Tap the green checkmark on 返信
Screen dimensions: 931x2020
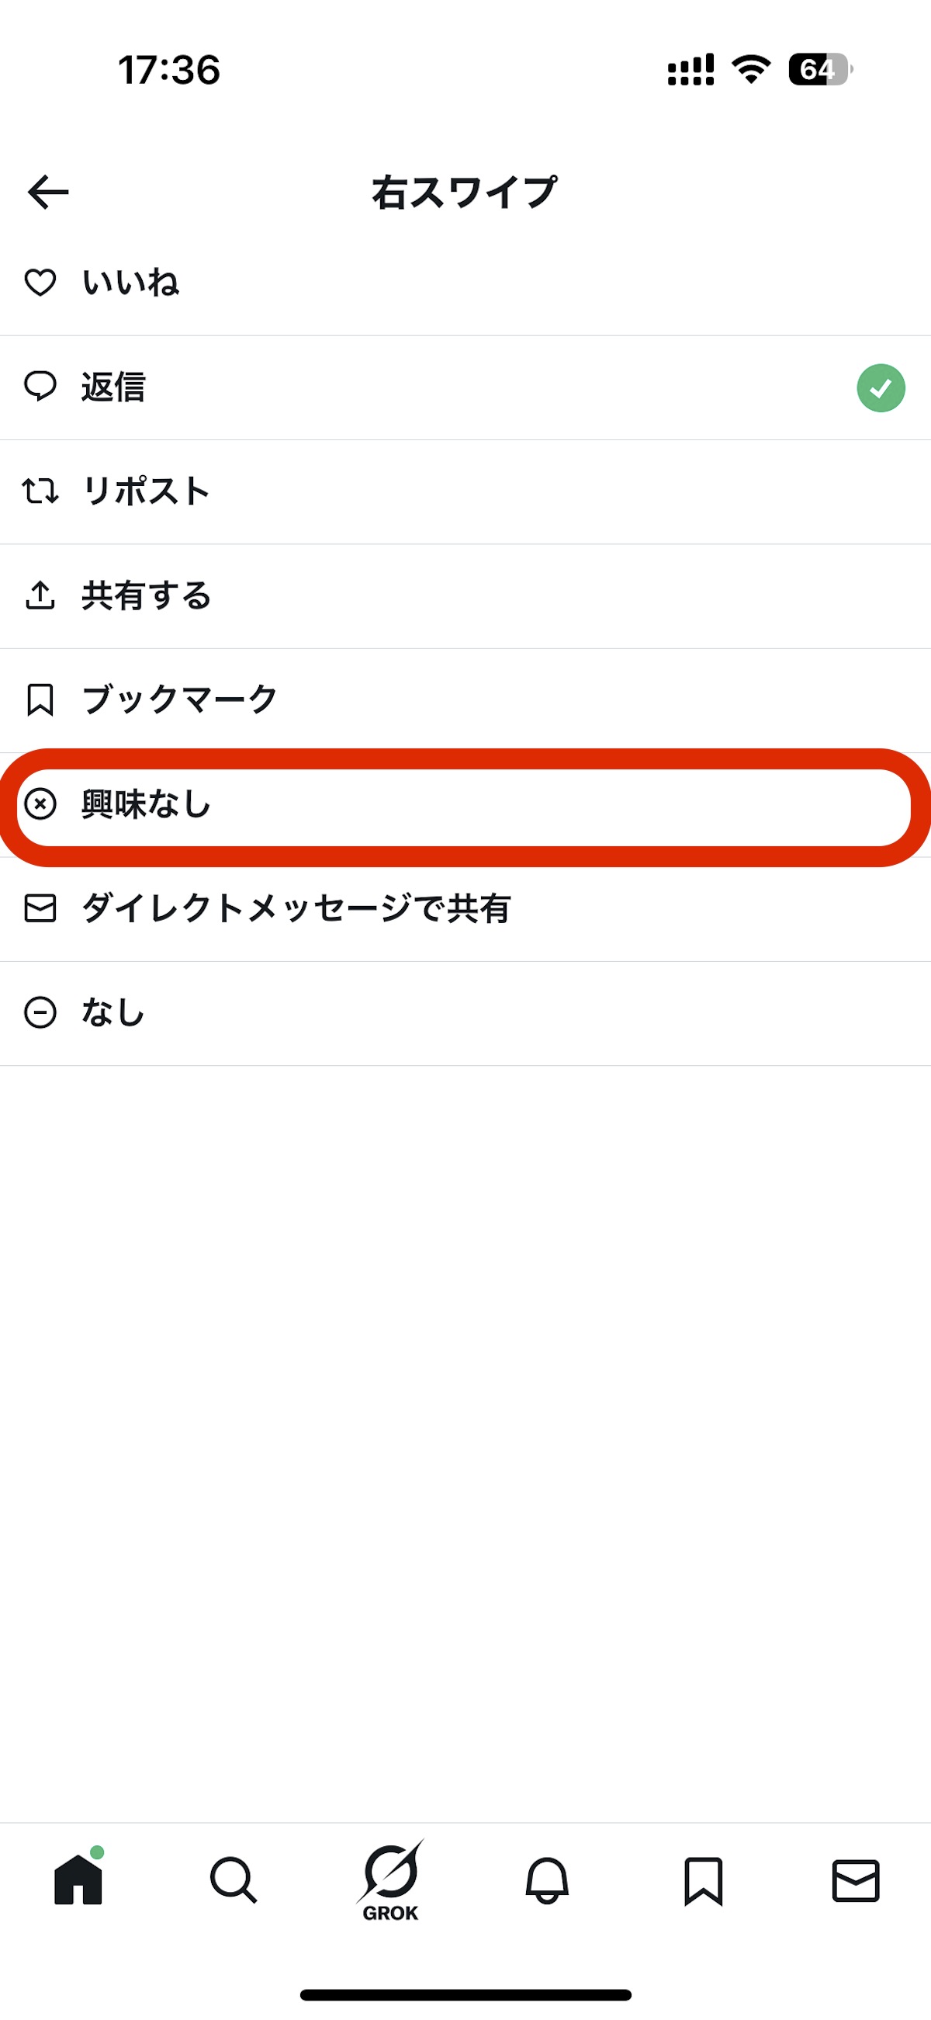880,387
